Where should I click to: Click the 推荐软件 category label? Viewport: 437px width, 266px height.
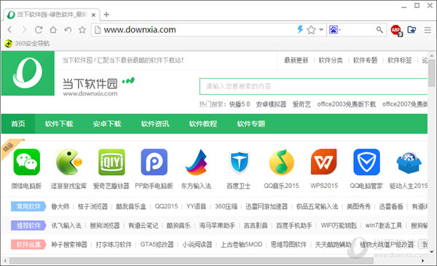[28, 225]
